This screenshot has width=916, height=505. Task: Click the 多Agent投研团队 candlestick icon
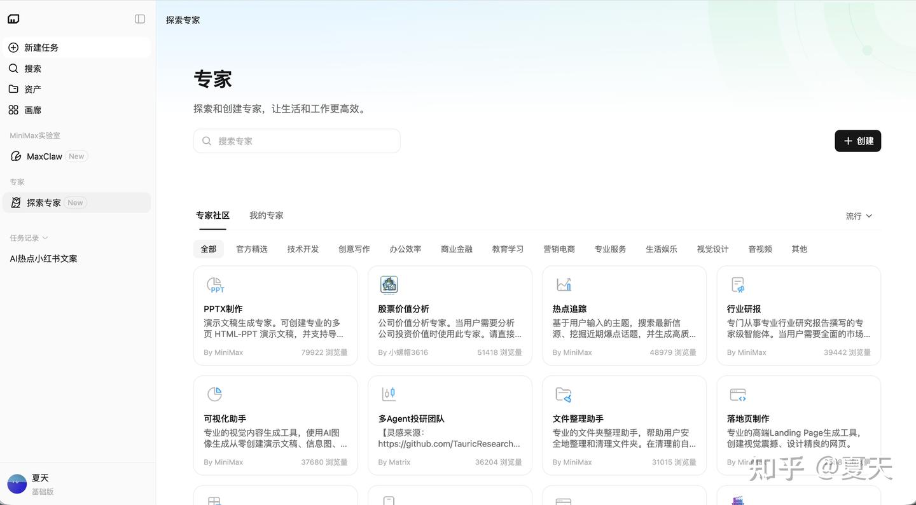coord(389,394)
